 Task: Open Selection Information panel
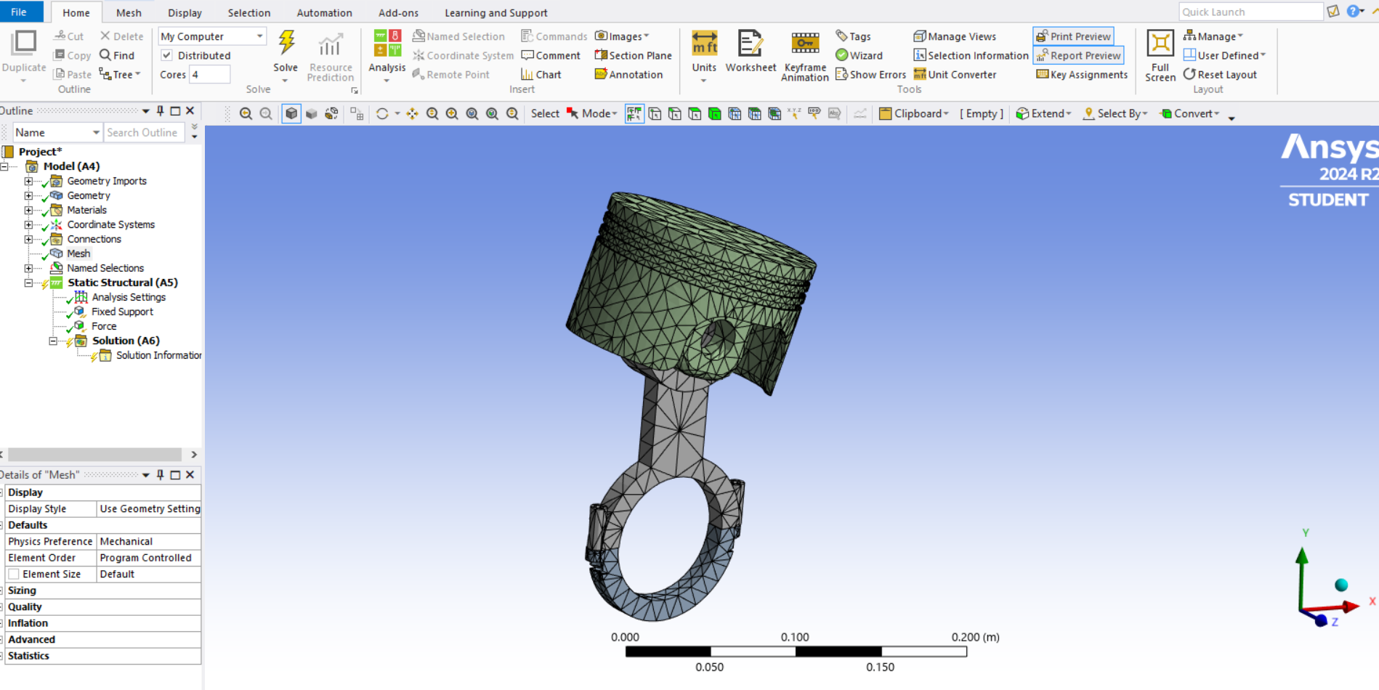[x=971, y=55]
